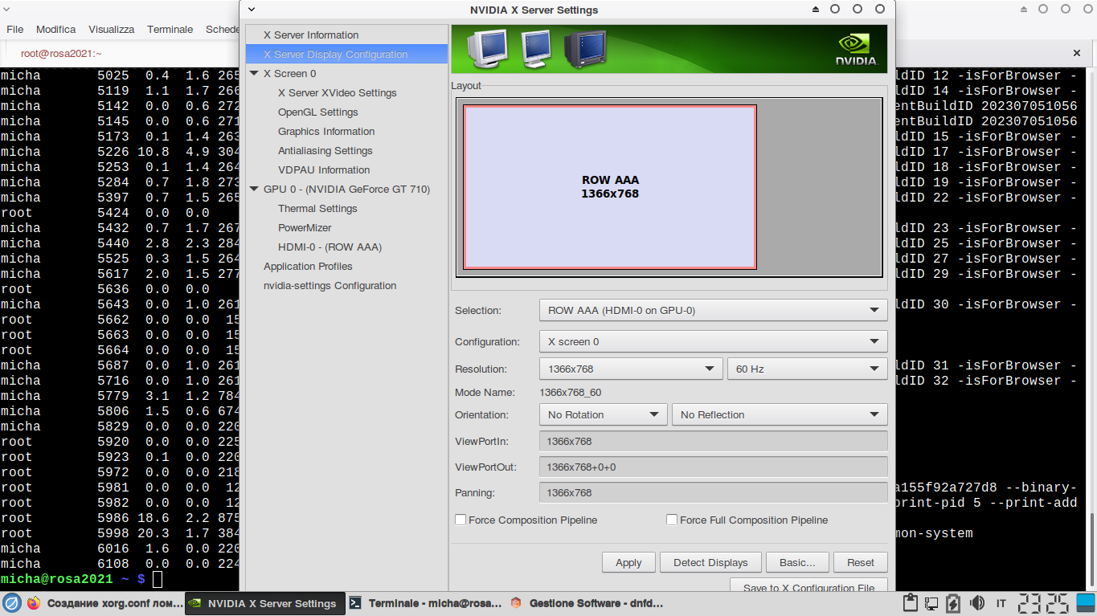
Task: Click the battery power tray icon
Action: (x=955, y=603)
